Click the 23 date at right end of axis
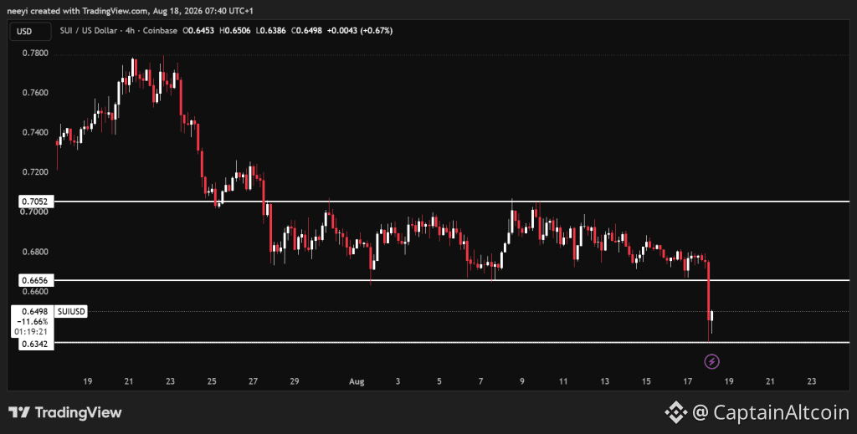Screen dimensions: 857x434 tap(812, 381)
